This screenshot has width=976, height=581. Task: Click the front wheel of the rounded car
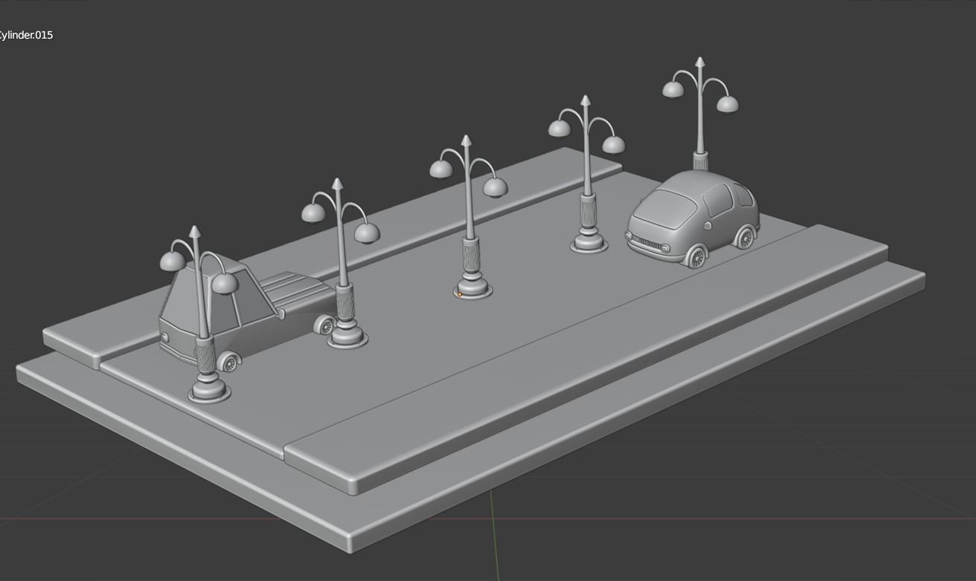point(696,256)
